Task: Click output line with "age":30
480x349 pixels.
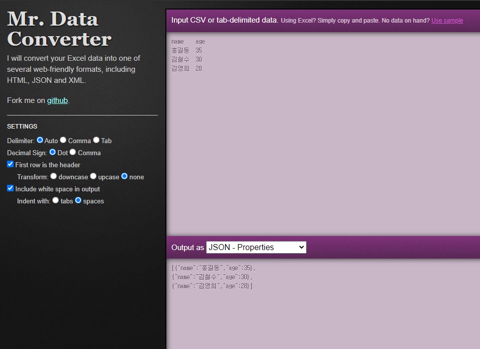Action: (x=212, y=277)
